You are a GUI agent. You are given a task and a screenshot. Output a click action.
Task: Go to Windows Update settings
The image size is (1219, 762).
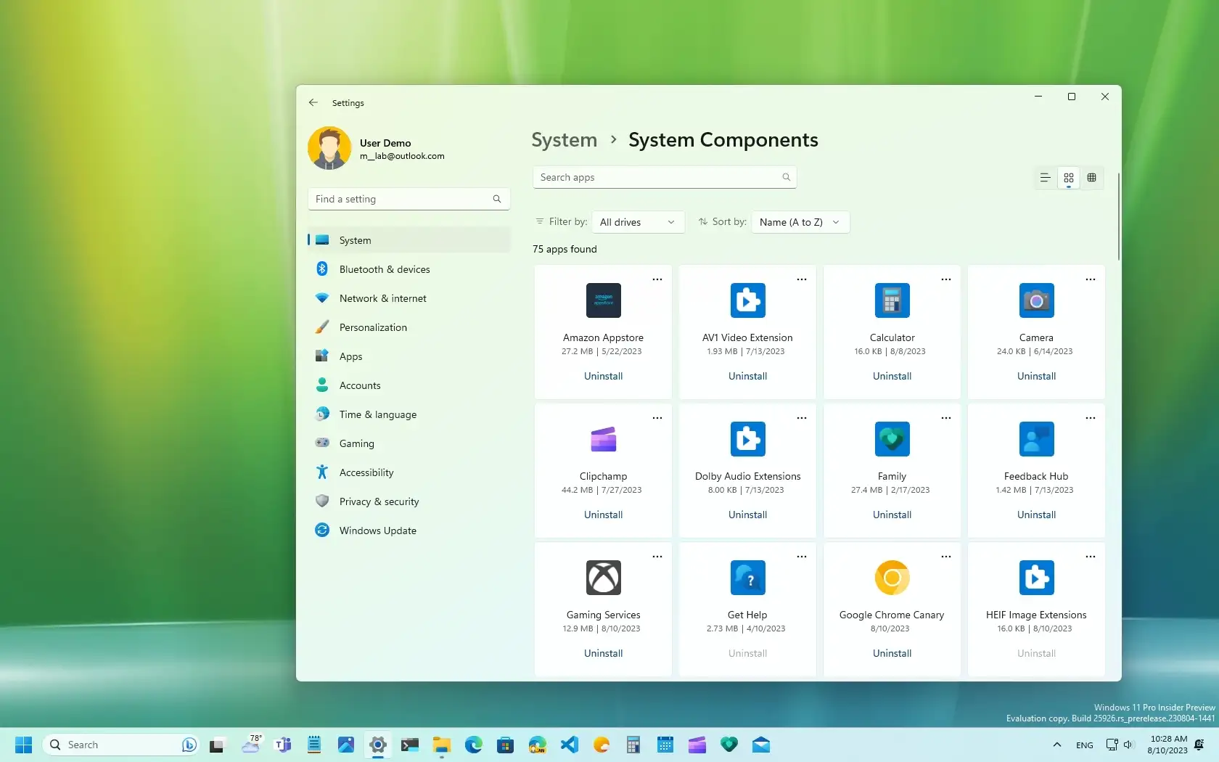tap(377, 530)
